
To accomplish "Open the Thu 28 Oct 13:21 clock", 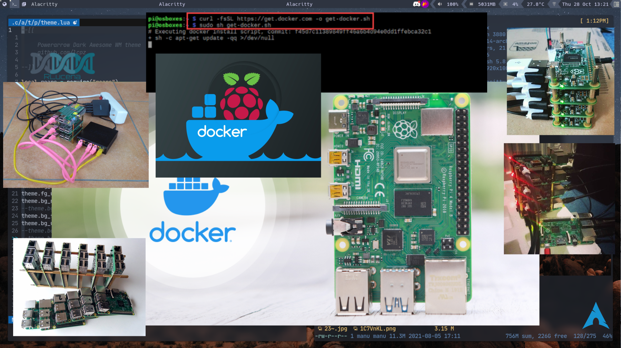I will click(x=585, y=4).
